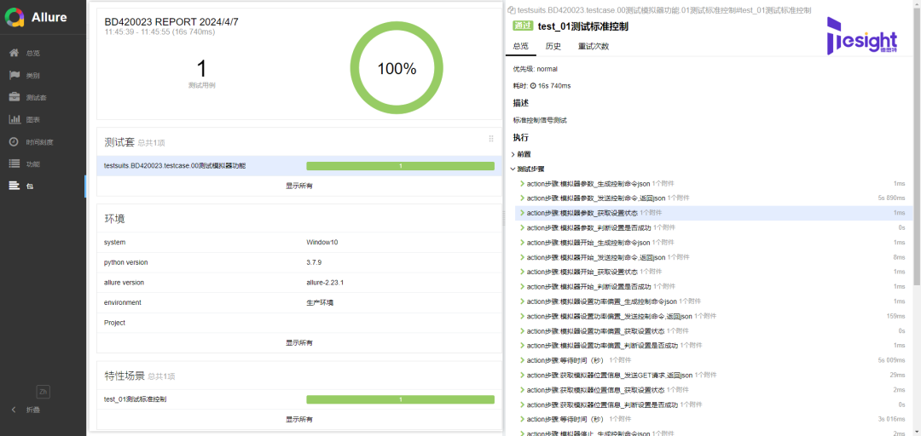Switch to the 总览 tab in test details
The image size is (921, 436).
pos(520,46)
